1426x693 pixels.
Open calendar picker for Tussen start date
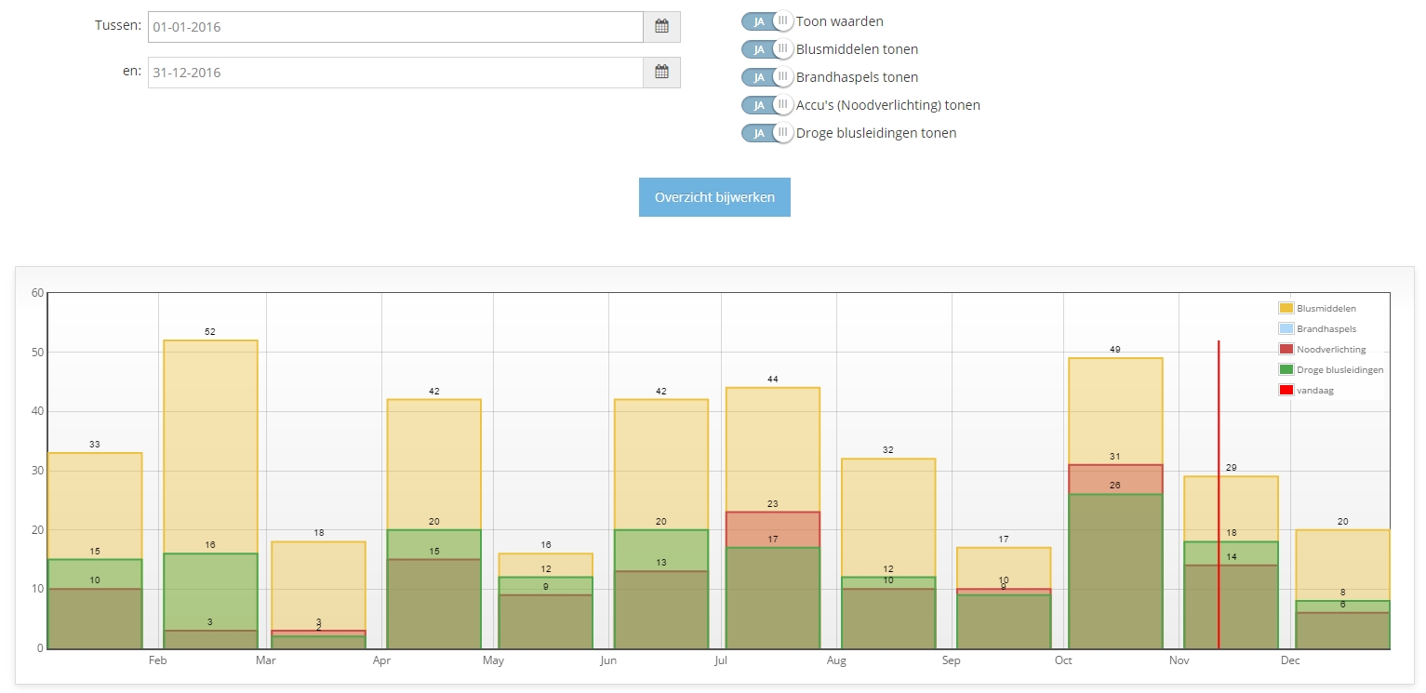[661, 27]
